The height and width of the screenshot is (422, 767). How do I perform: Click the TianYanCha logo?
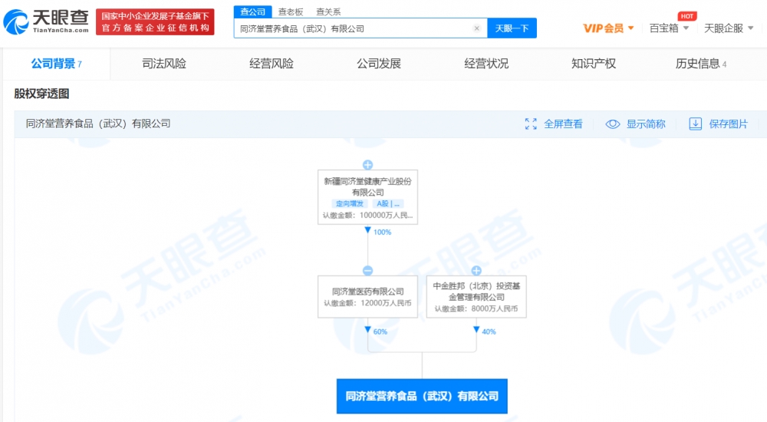pos(46,22)
